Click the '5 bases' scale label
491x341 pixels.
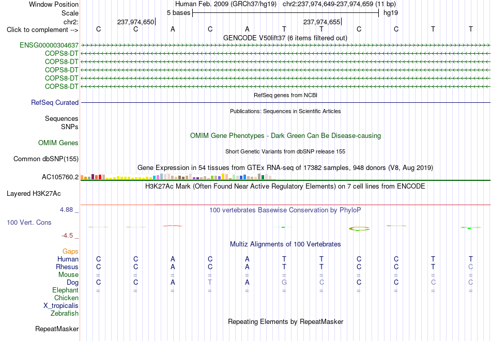(178, 13)
